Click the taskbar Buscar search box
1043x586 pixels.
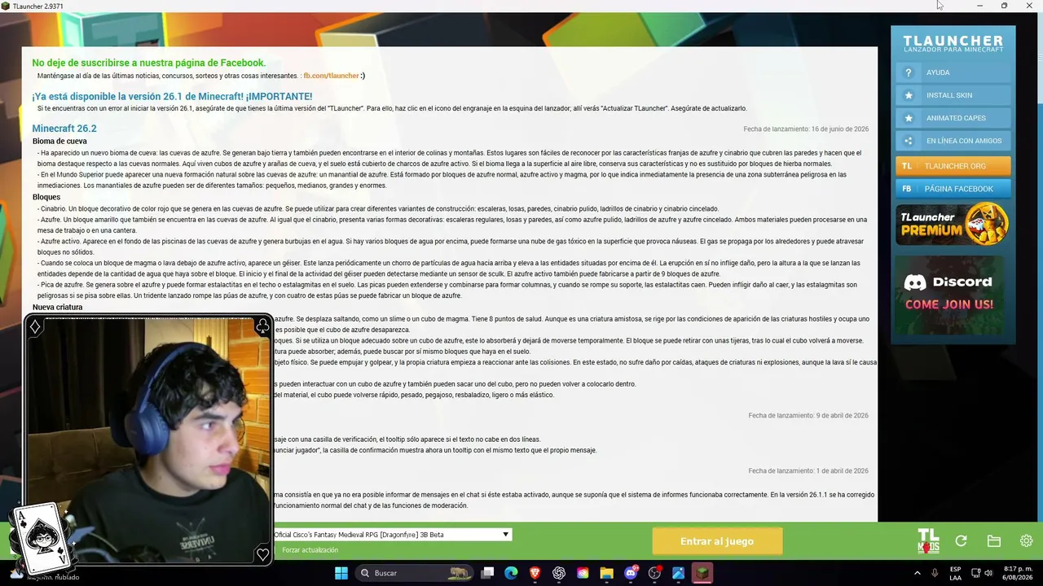pos(415,573)
